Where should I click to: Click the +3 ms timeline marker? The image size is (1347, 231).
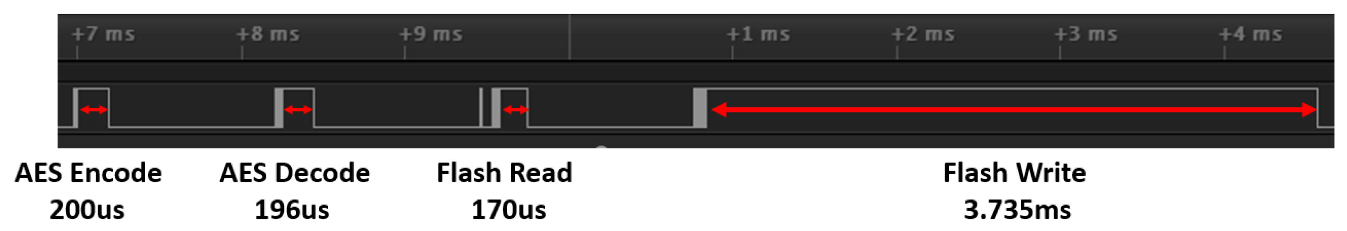tap(1086, 34)
